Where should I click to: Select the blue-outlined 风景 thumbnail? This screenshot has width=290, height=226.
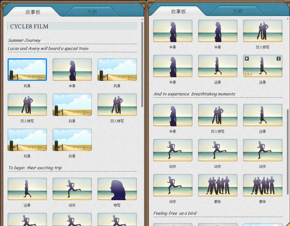coord(27,70)
